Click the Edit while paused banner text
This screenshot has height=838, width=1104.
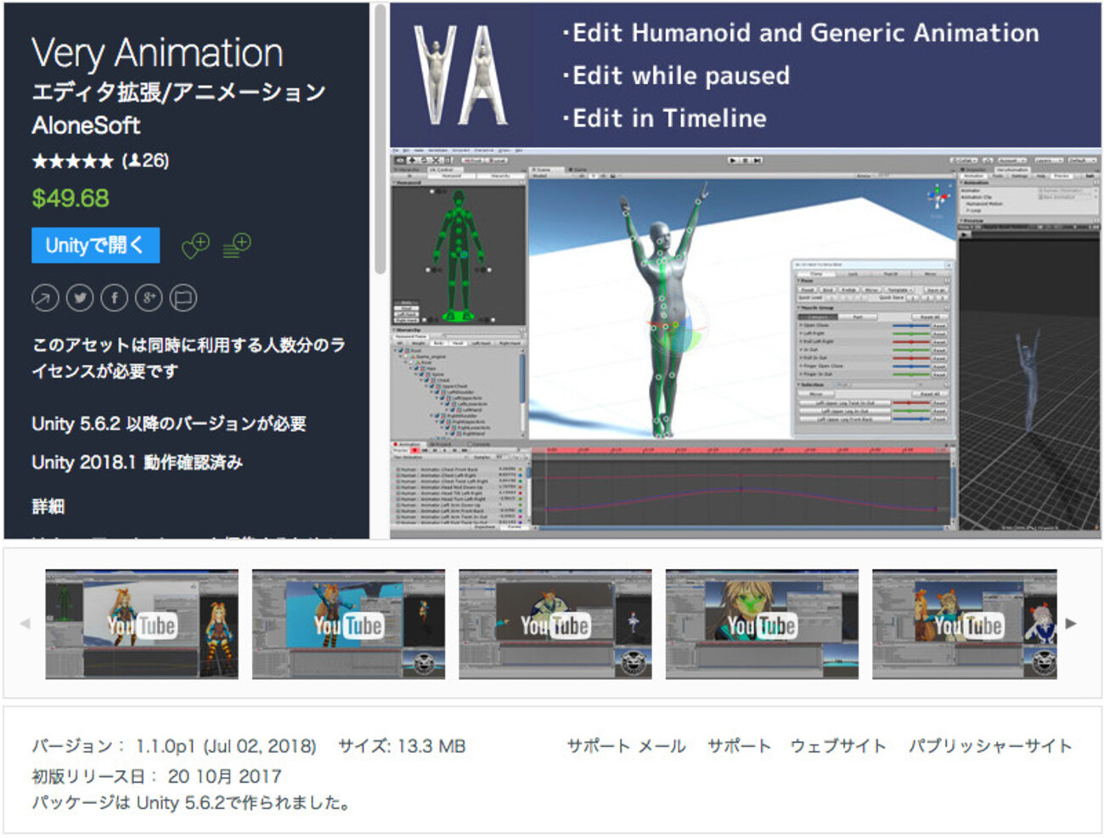(x=676, y=76)
